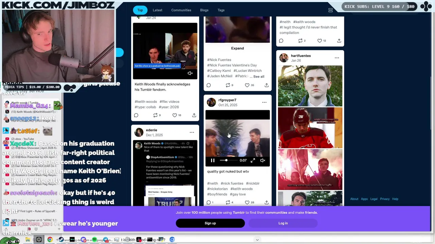The height and width of the screenshot is (244, 435).
Task: Share the quality got nuked post
Action: (x=266, y=202)
